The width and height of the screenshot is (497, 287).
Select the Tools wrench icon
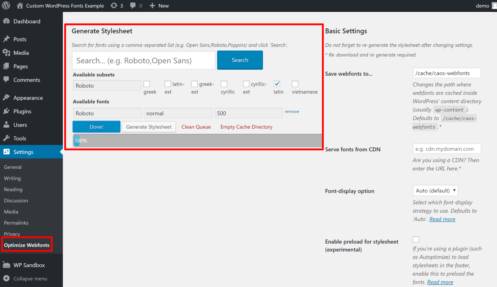7,138
